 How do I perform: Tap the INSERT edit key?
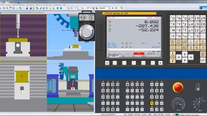[197, 48]
